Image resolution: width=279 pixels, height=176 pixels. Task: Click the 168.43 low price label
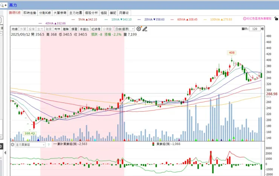coord(30,133)
